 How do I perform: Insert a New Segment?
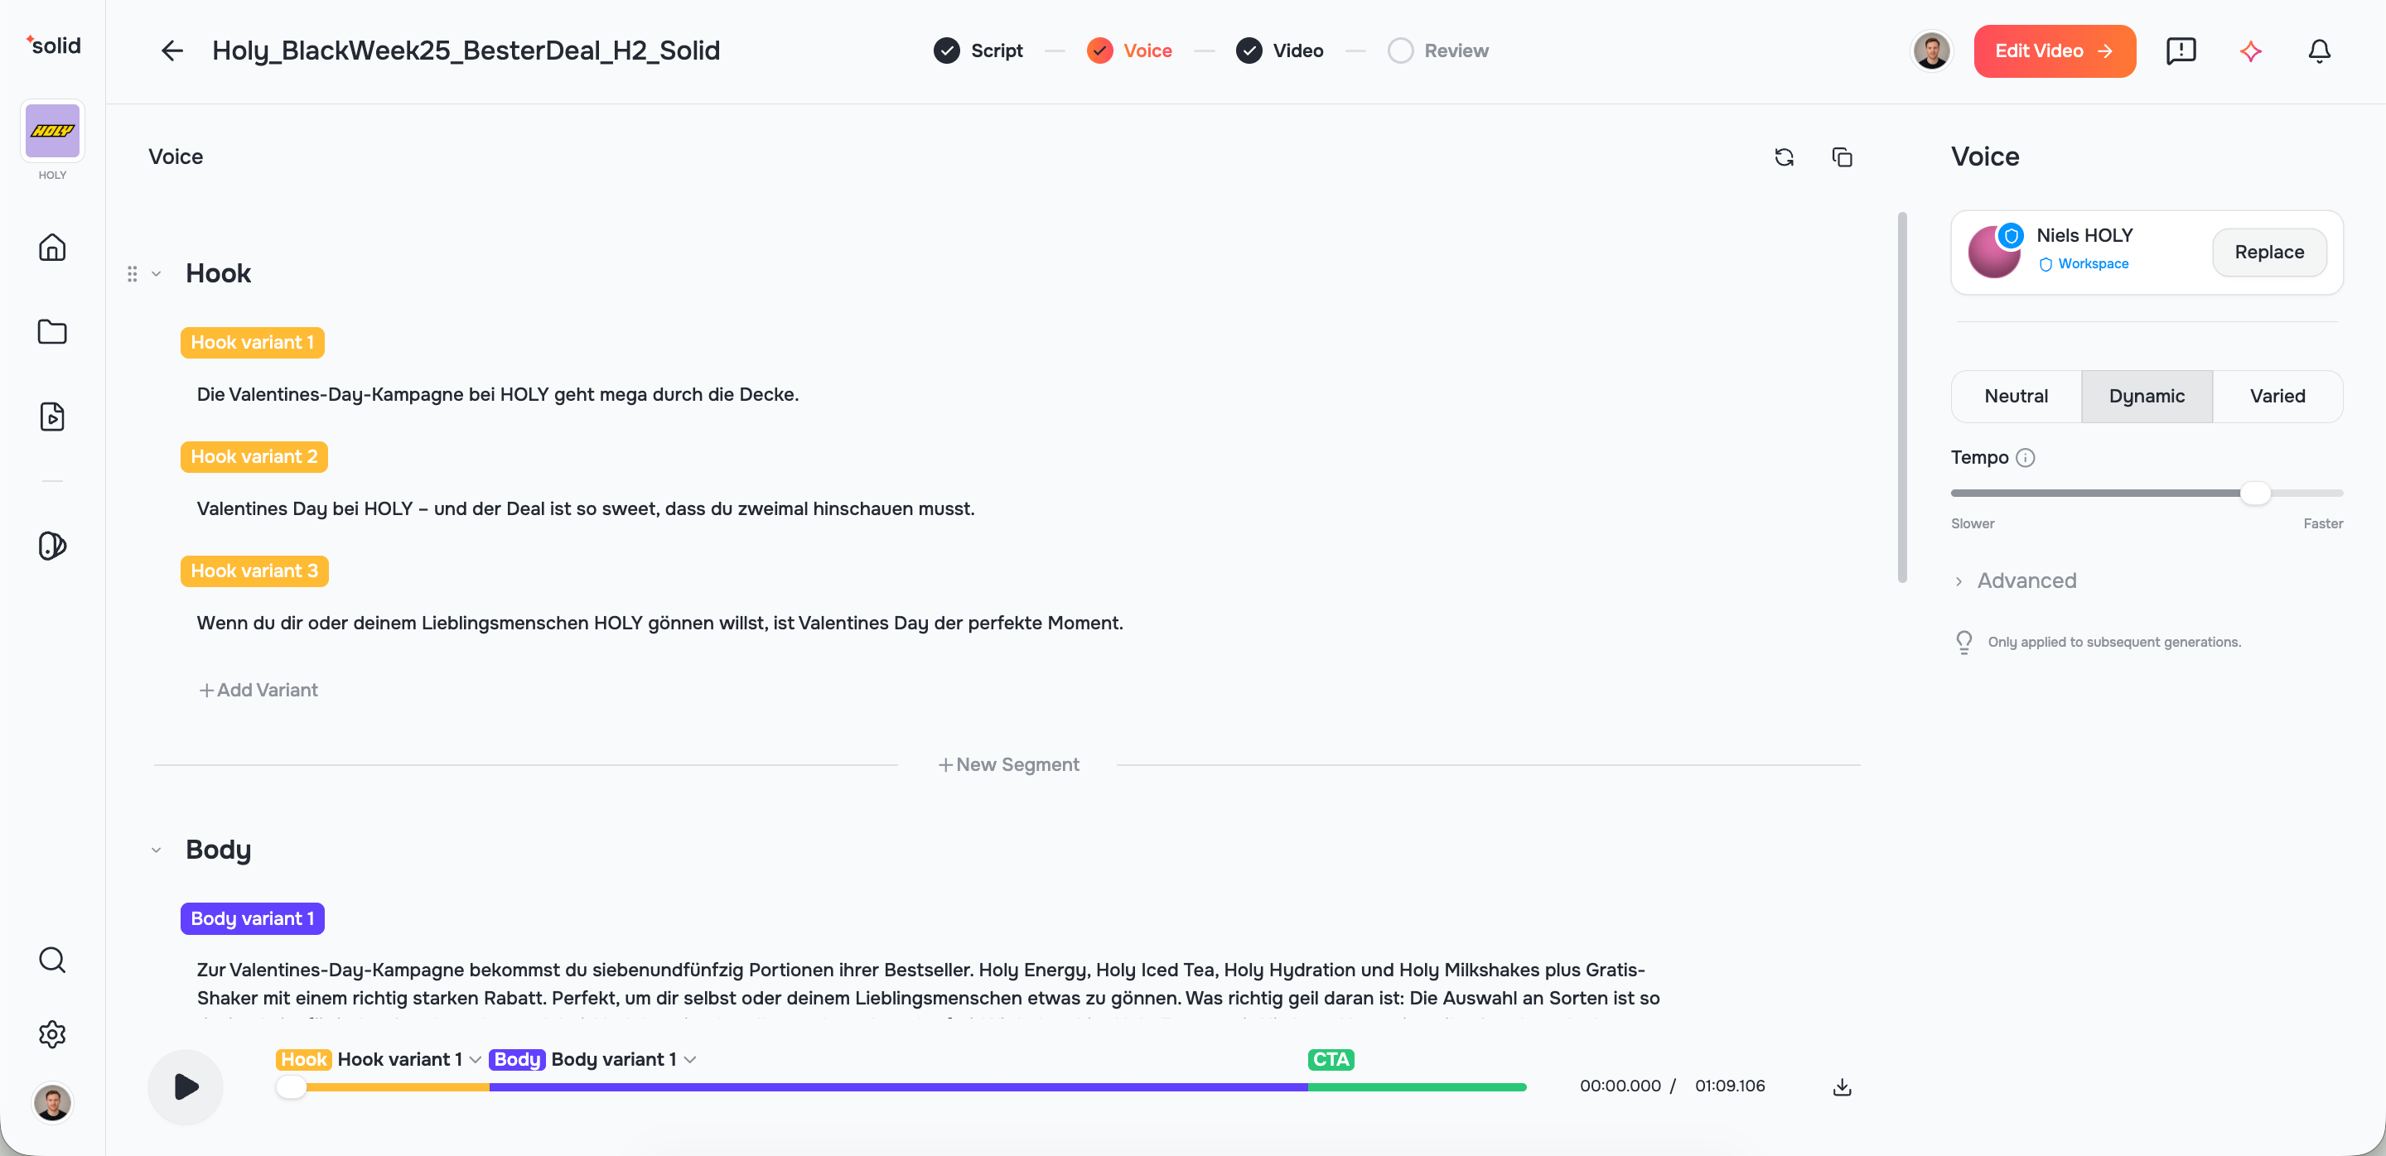pos(1009,764)
